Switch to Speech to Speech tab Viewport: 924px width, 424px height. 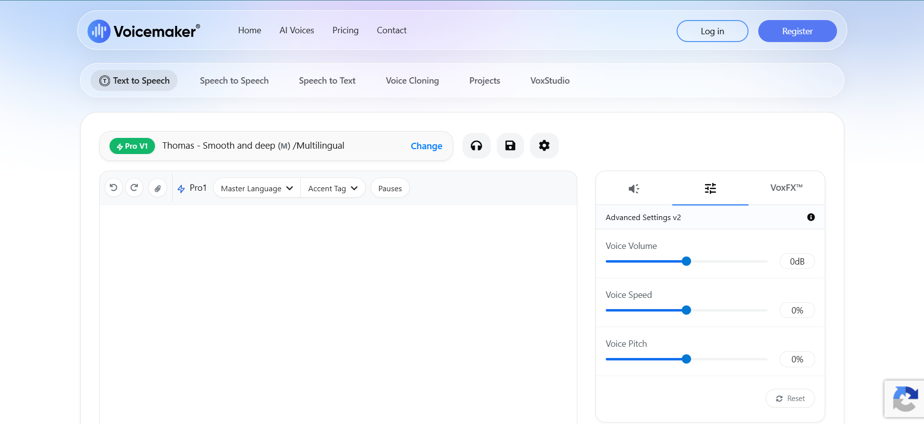pyautogui.click(x=234, y=81)
